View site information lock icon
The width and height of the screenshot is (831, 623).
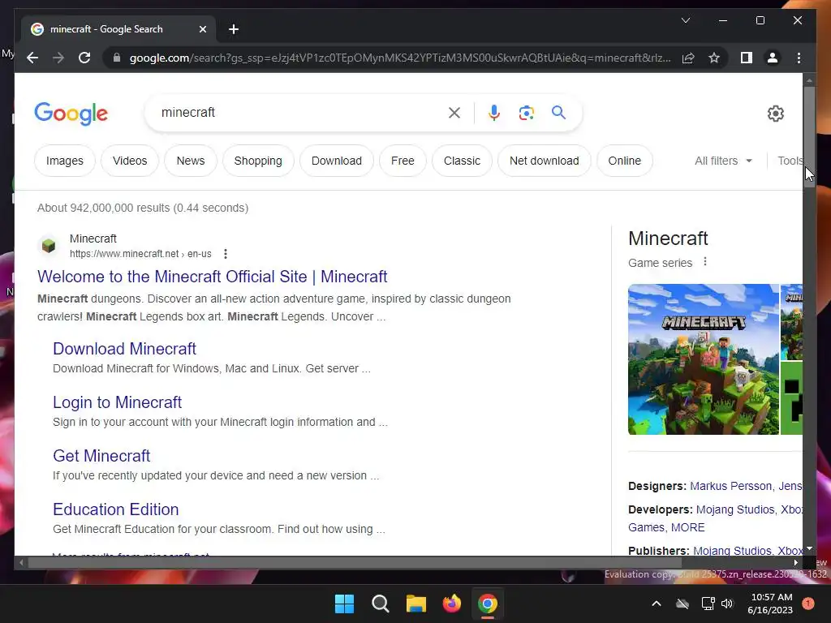(x=117, y=58)
